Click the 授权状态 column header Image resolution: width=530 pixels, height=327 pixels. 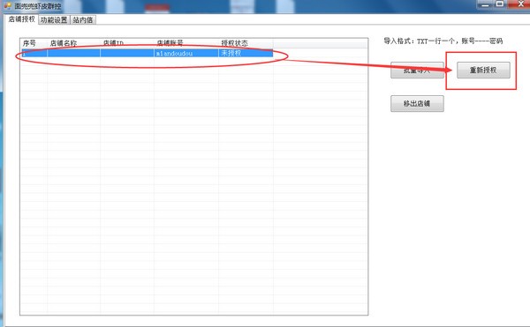click(x=246, y=43)
